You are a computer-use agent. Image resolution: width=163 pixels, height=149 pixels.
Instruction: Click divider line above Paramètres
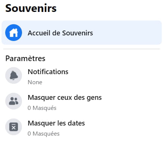[82, 49]
